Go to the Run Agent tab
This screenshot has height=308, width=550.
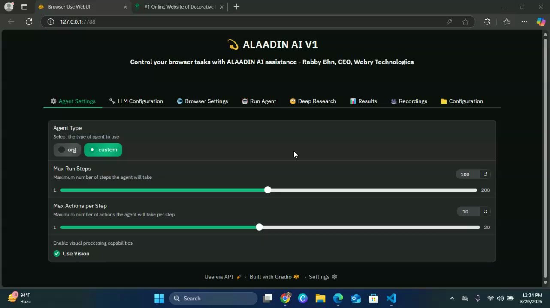(x=259, y=101)
